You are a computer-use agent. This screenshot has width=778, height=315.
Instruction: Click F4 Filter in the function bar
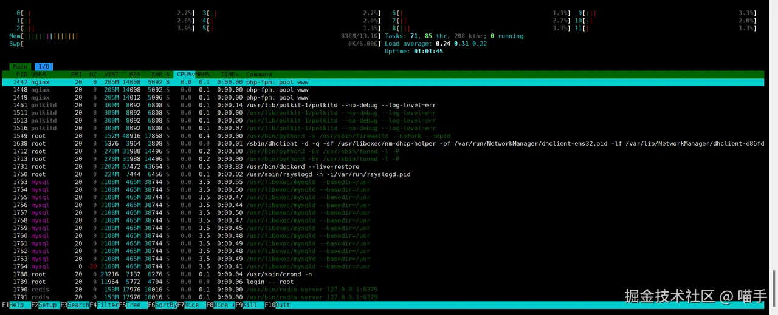click(x=103, y=305)
